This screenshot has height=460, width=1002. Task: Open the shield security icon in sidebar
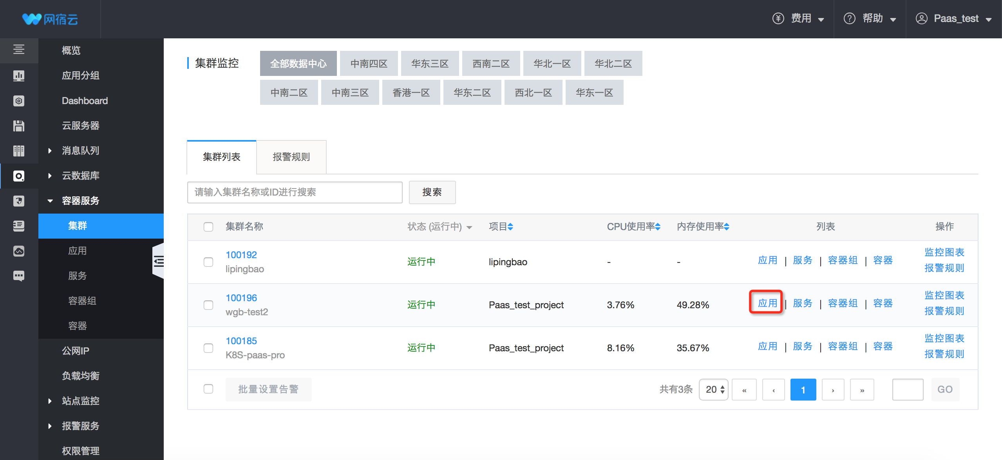[18, 201]
